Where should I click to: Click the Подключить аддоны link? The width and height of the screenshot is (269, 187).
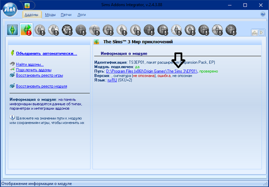coord(34,70)
